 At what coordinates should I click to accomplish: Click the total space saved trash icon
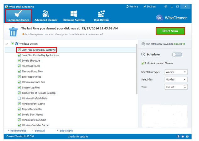pos(143,44)
